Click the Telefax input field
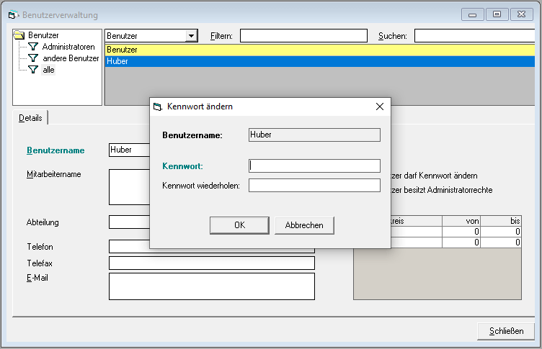 (x=212, y=263)
